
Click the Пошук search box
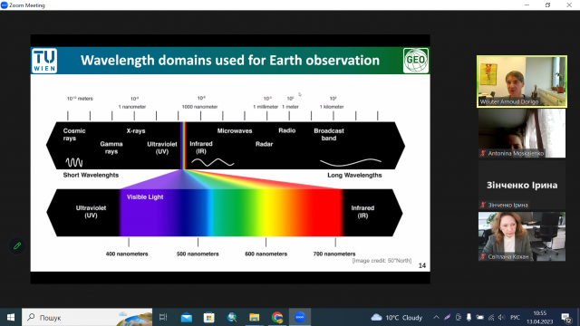pyautogui.click(x=87, y=317)
